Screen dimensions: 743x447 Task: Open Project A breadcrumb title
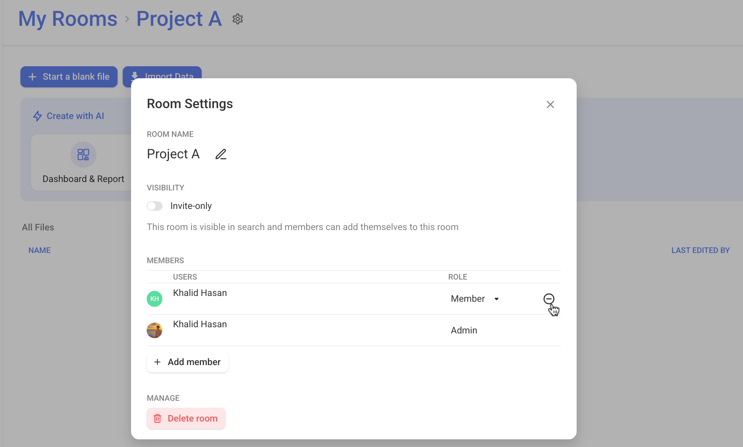pyautogui.click(x=179, y=19)
